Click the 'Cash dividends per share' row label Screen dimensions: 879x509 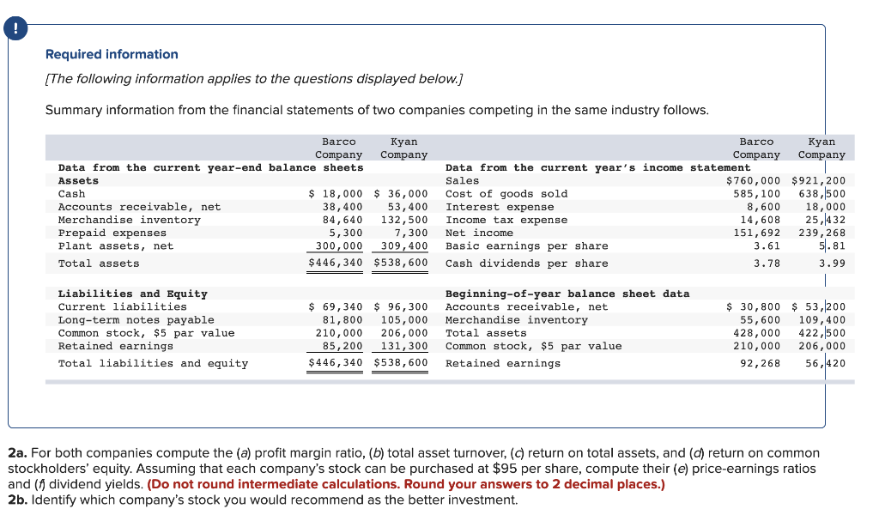tap(527, 264)
